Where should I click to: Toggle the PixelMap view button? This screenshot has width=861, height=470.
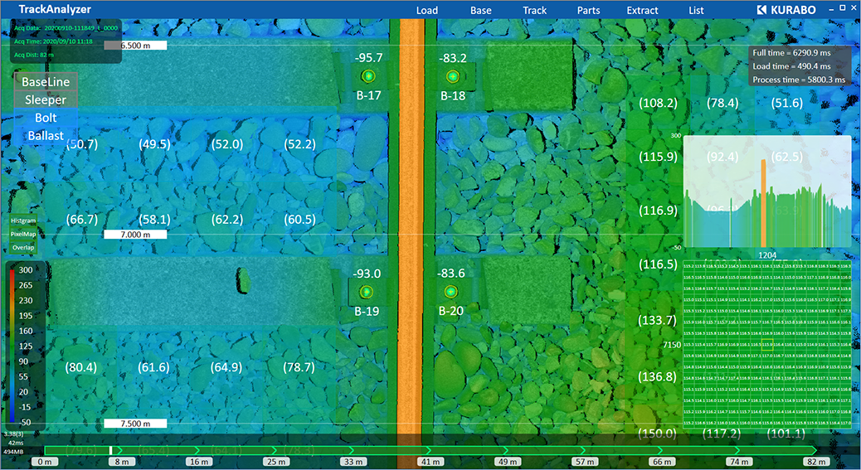pyautogui.click(x=23, y=234)
